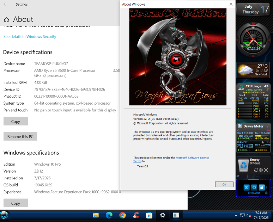Click device name TEAMOSP-PUK0KG7
The image size is (273, 222).
click(51, 64)
